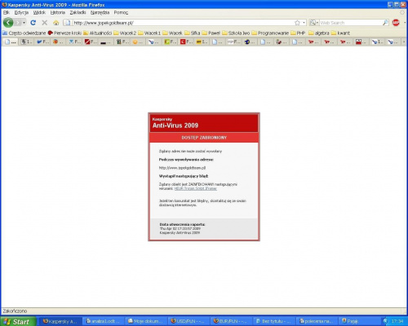This screenshot has width=408, height=326.
Task: Switch to EUR/PLN Firefox taskbar window
Action: point(231,322)
